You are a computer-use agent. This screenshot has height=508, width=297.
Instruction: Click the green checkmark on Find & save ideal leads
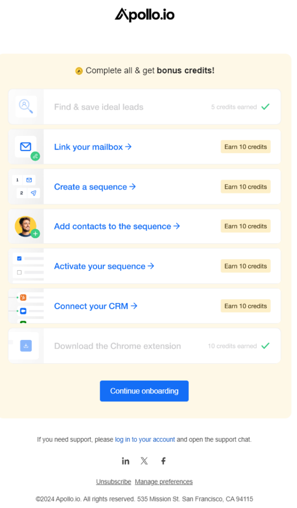(266, 106)
